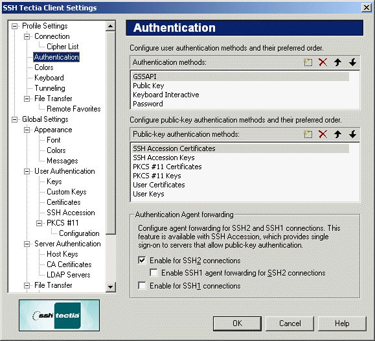Viewport: 375px width, 341px height.
Task: Select Keys under User Authentication
Action: [x=54, y=182]
